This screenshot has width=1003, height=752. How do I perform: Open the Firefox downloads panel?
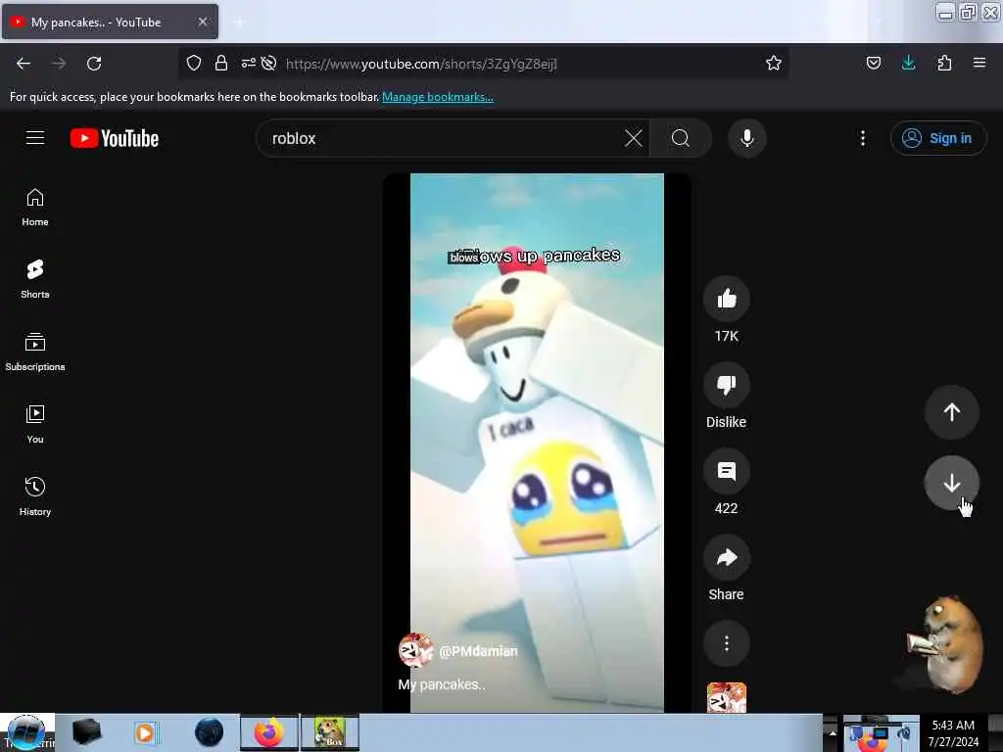pyautogui.click(x=908, y=63)
